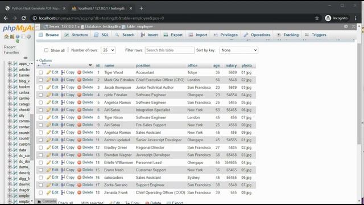
Task: Open a new browser tab with plus
Action: (x=141, y=9)
